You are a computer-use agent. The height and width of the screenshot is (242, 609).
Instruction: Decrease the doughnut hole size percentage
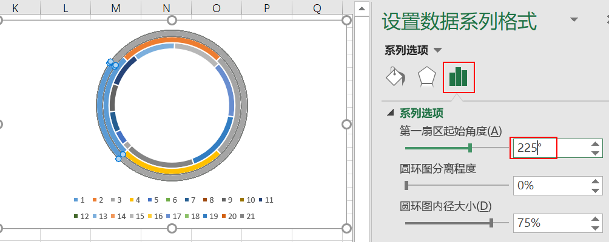595,227
